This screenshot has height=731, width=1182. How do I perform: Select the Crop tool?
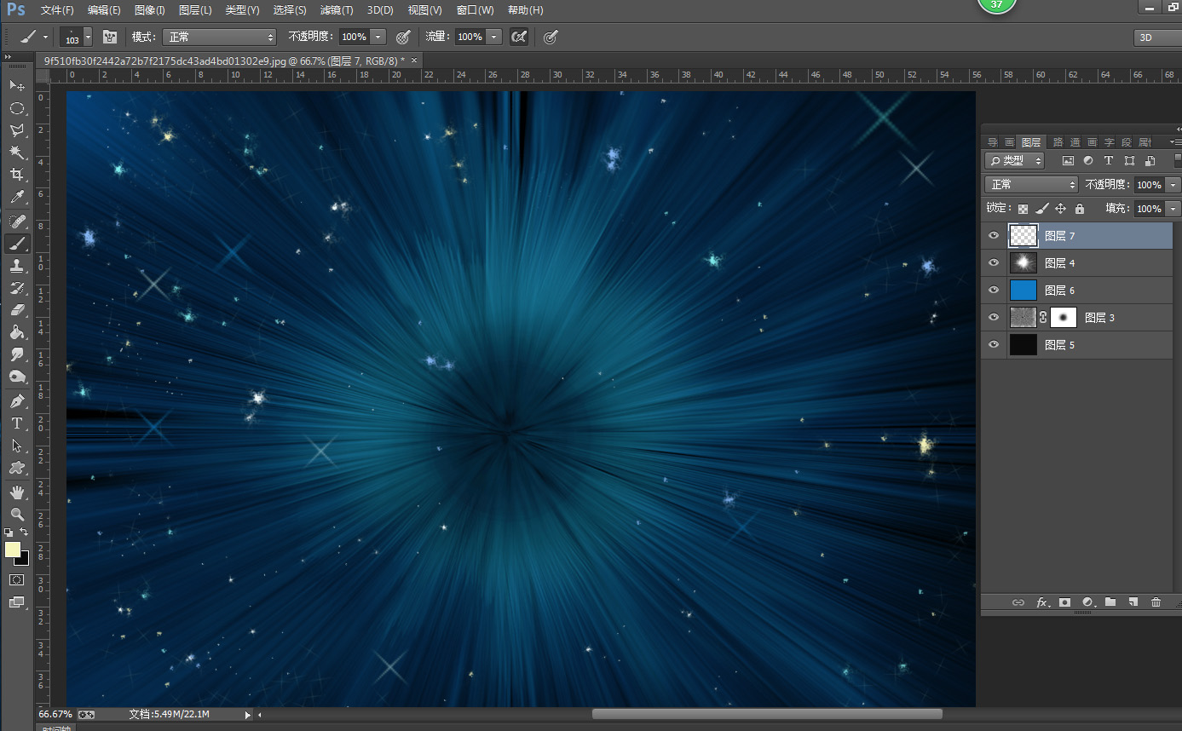tap(16, 175)
